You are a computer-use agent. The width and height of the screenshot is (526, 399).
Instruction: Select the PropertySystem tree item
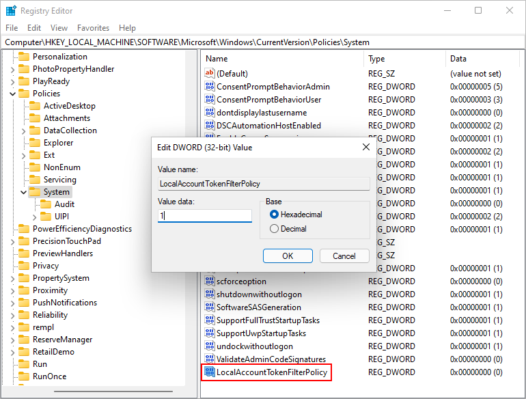[x=61, y=278]
